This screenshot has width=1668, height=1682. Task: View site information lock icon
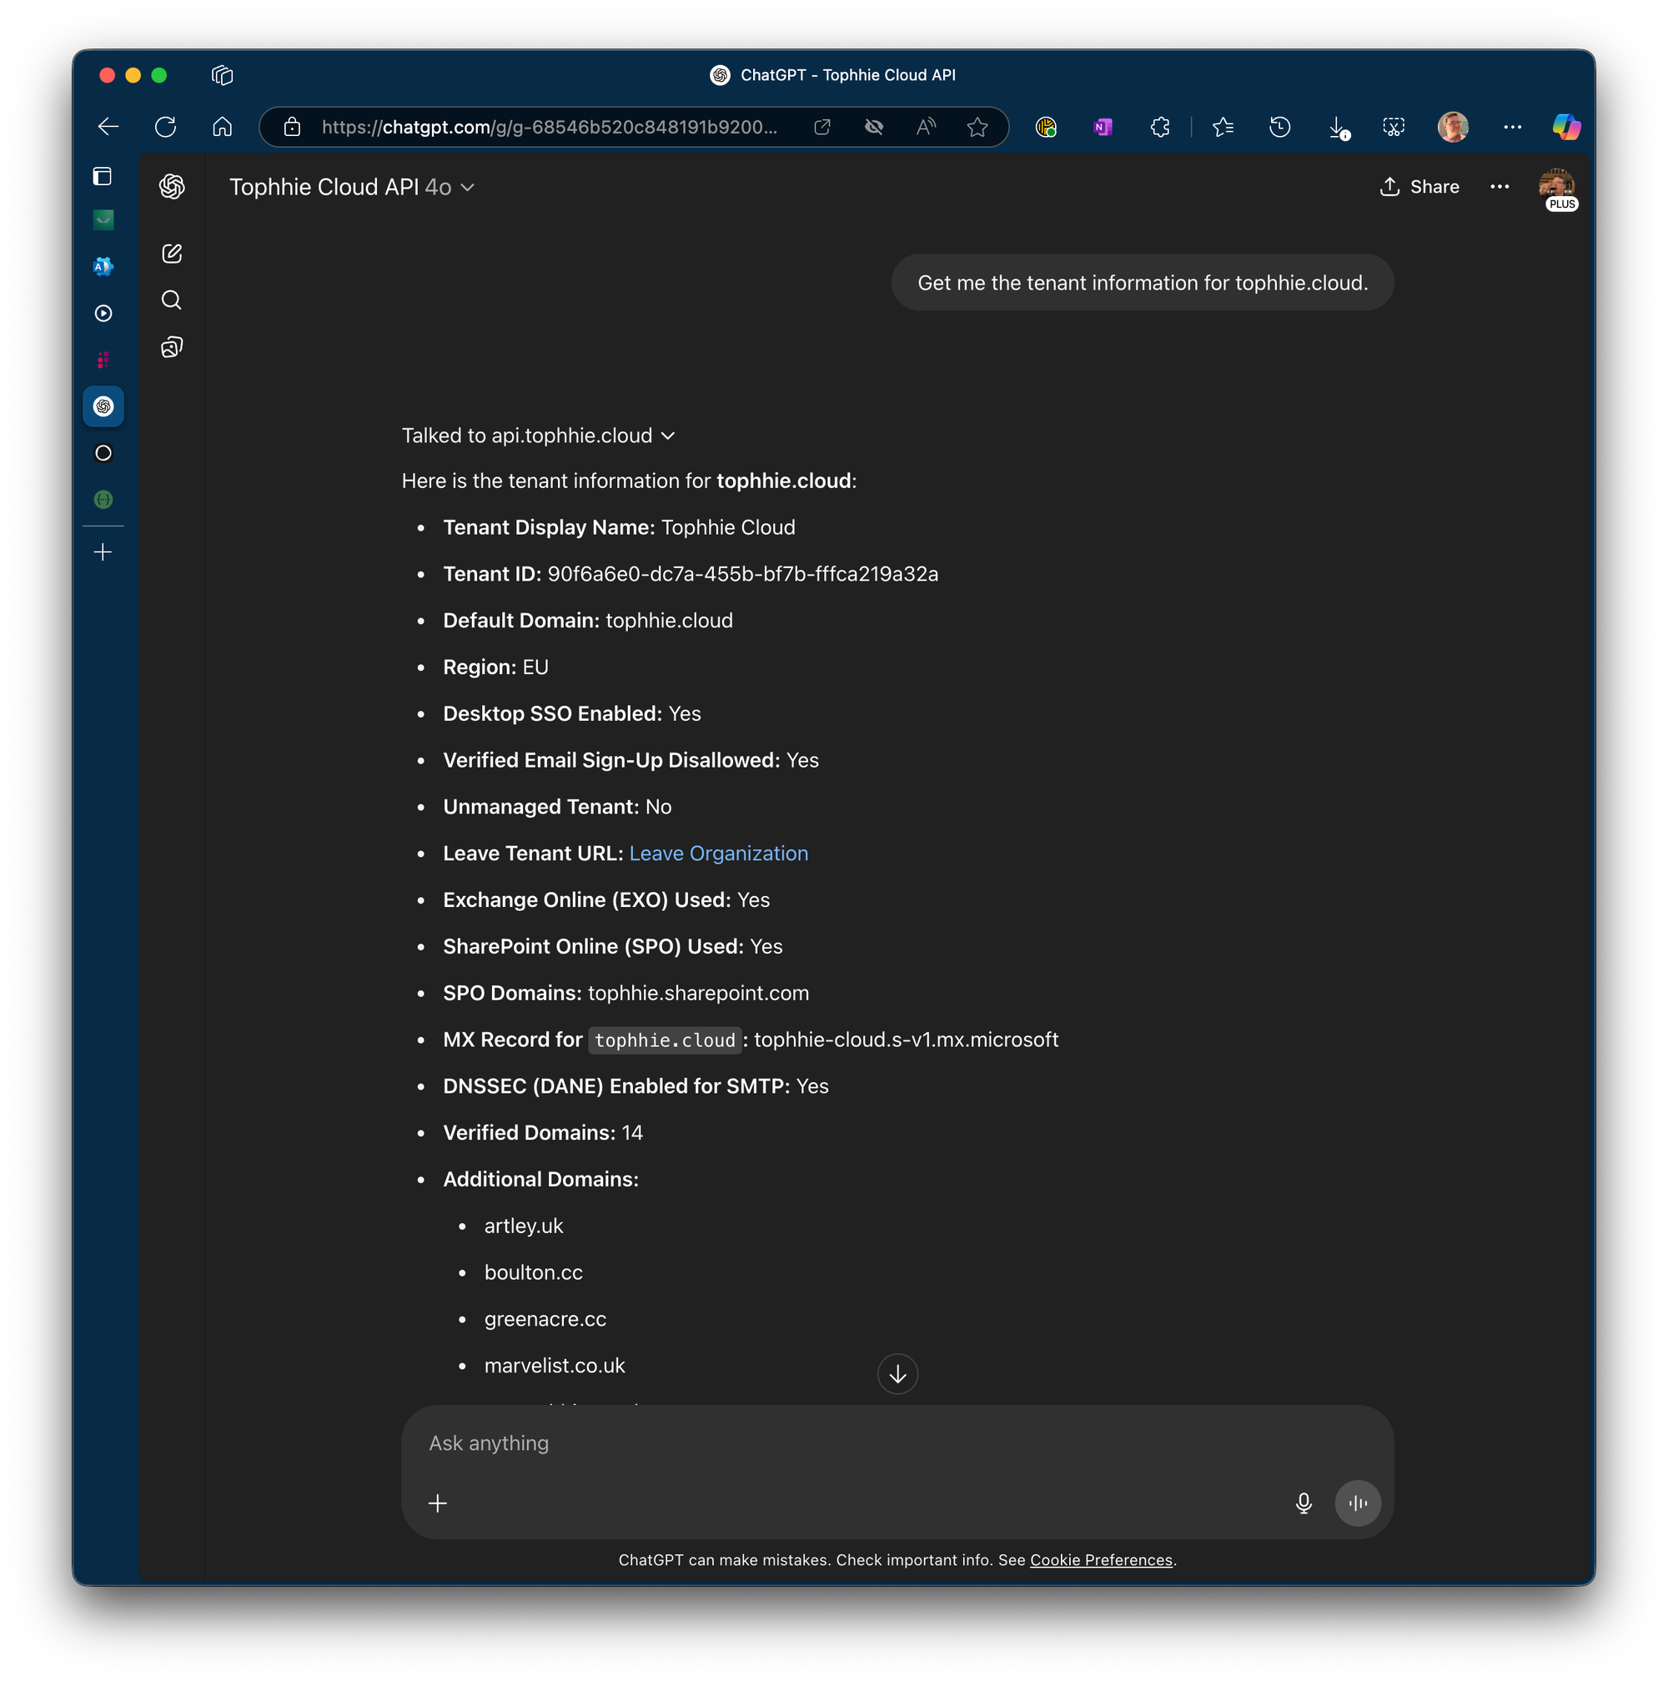point(294,127)
